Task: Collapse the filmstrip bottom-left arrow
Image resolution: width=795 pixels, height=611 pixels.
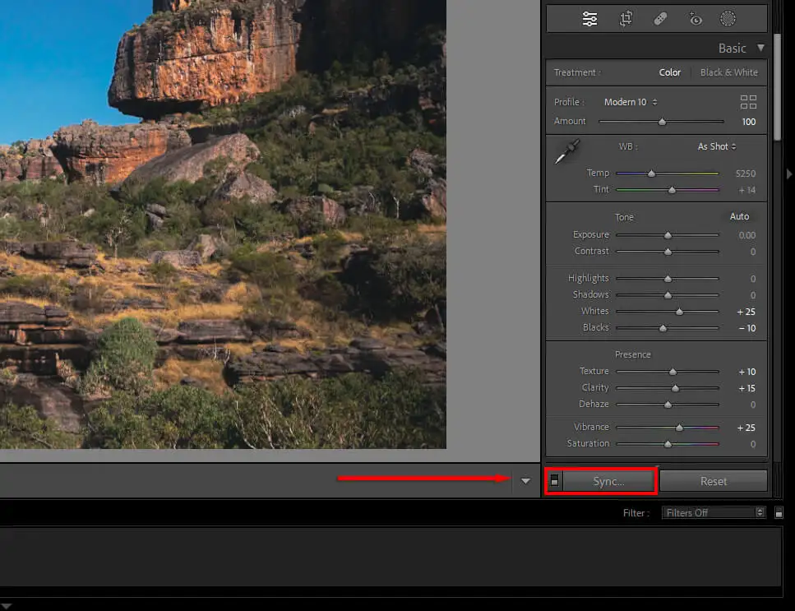Action: [x=6, y=606]
